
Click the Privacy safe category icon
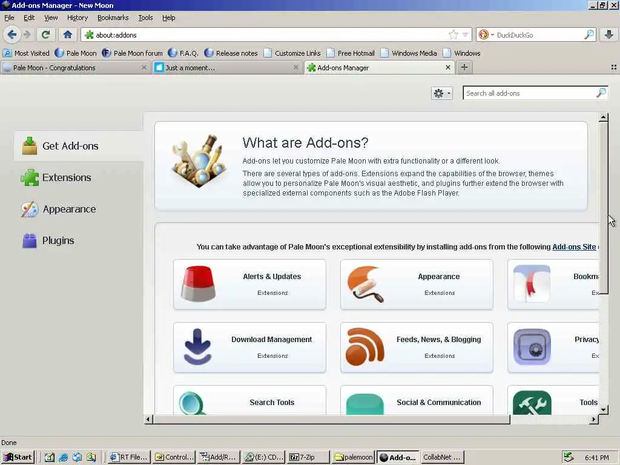tap(532, 347)
